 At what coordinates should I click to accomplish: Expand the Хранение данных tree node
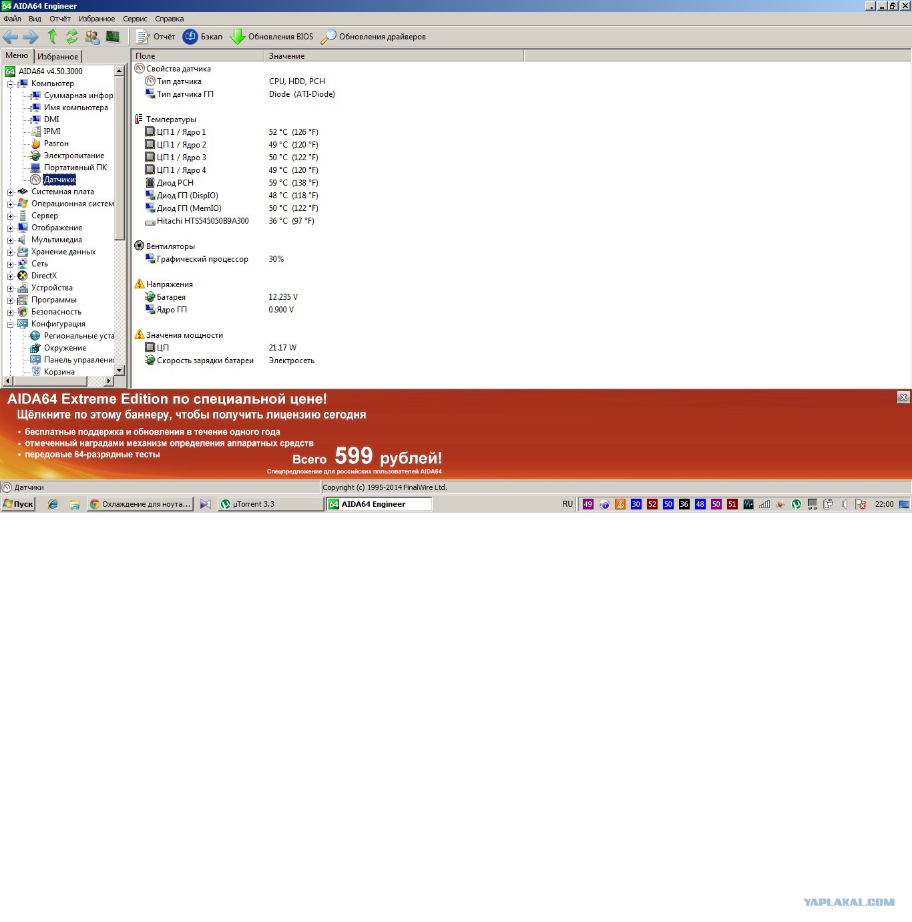pyautogui.click(x=10, y=252)
